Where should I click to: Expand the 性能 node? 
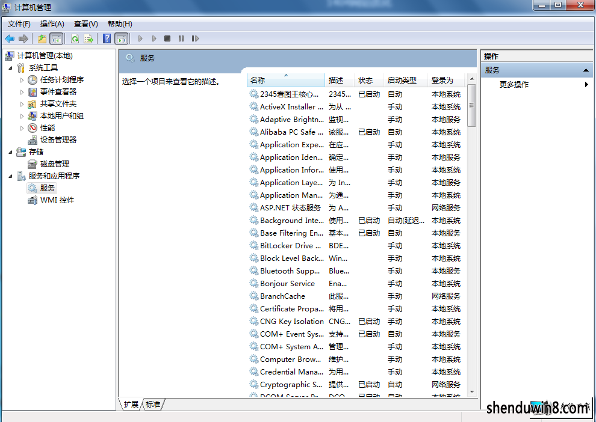22,128
